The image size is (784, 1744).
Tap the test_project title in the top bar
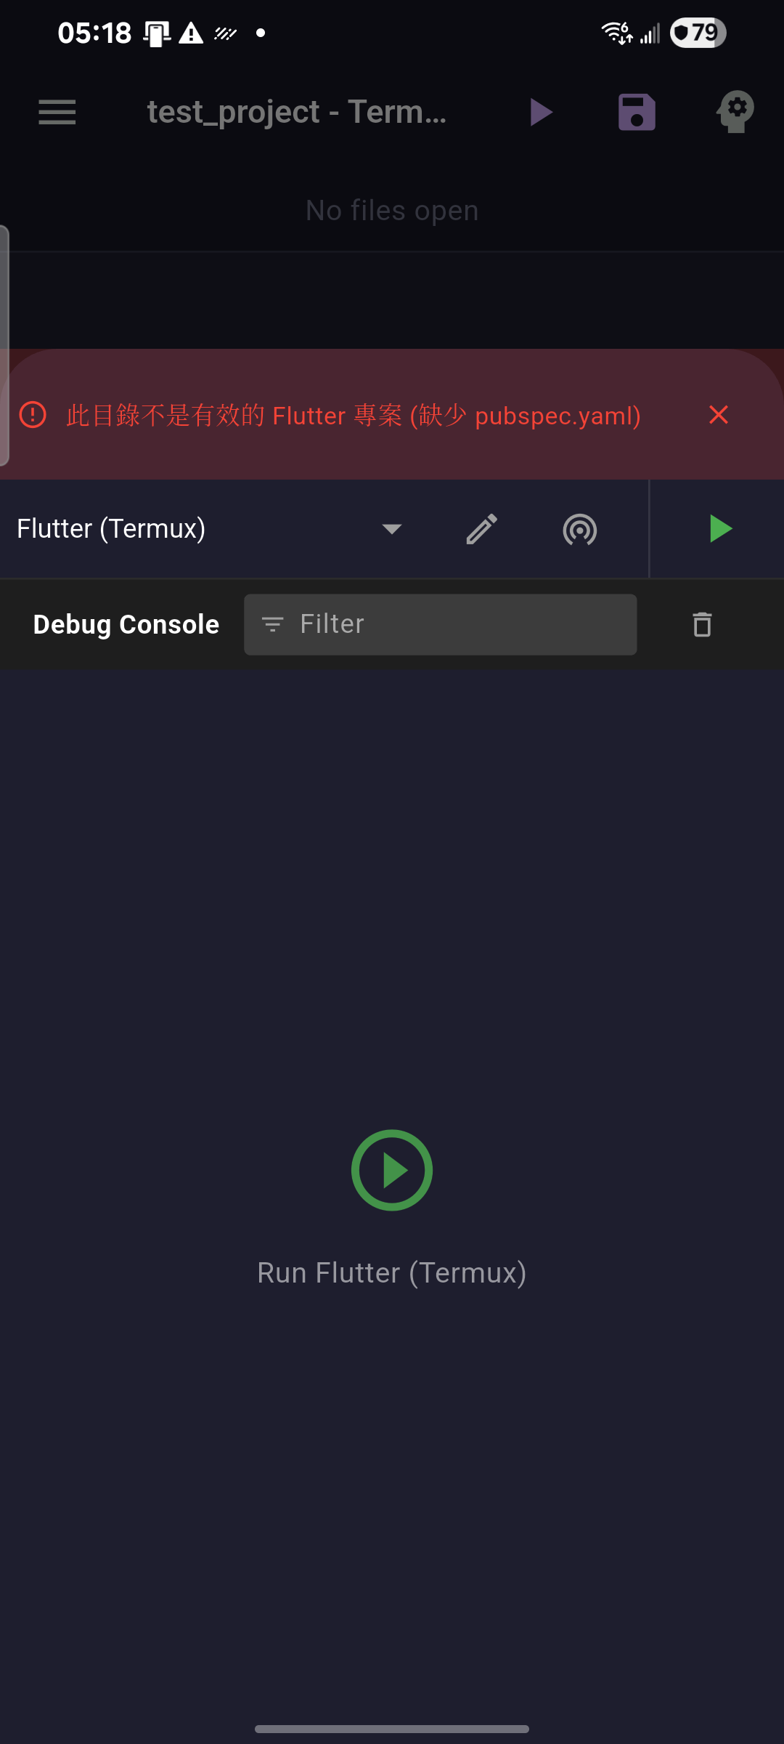click(x=296, y=112)
